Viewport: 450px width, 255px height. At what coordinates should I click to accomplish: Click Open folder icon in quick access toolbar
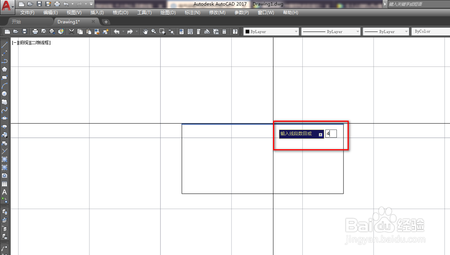pos(30,4)
